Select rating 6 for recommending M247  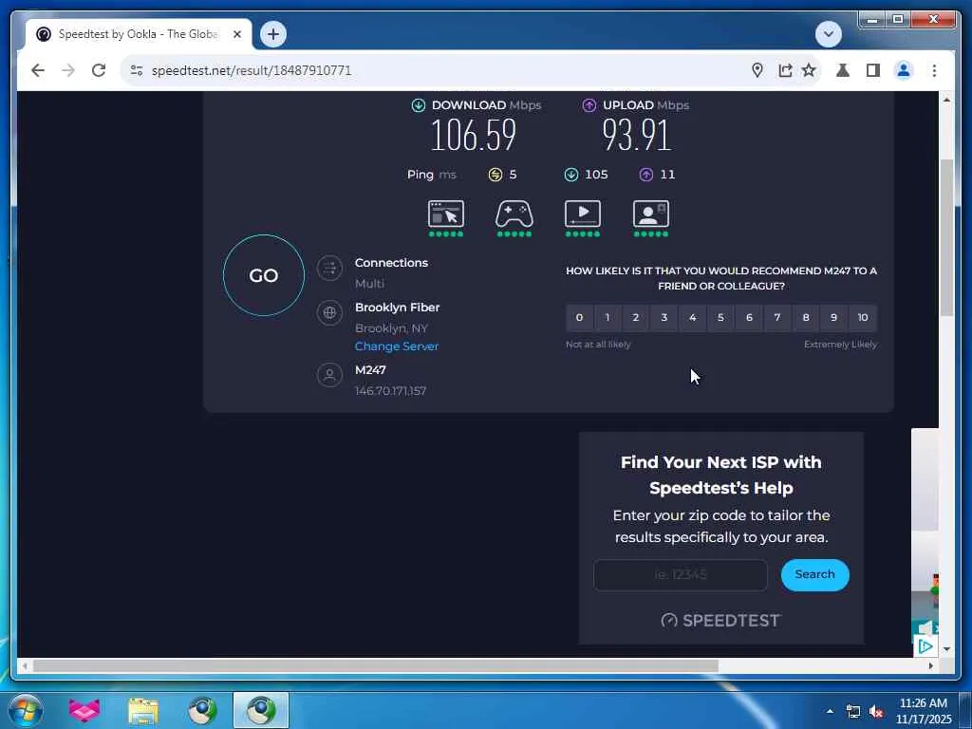click(749, 317)
